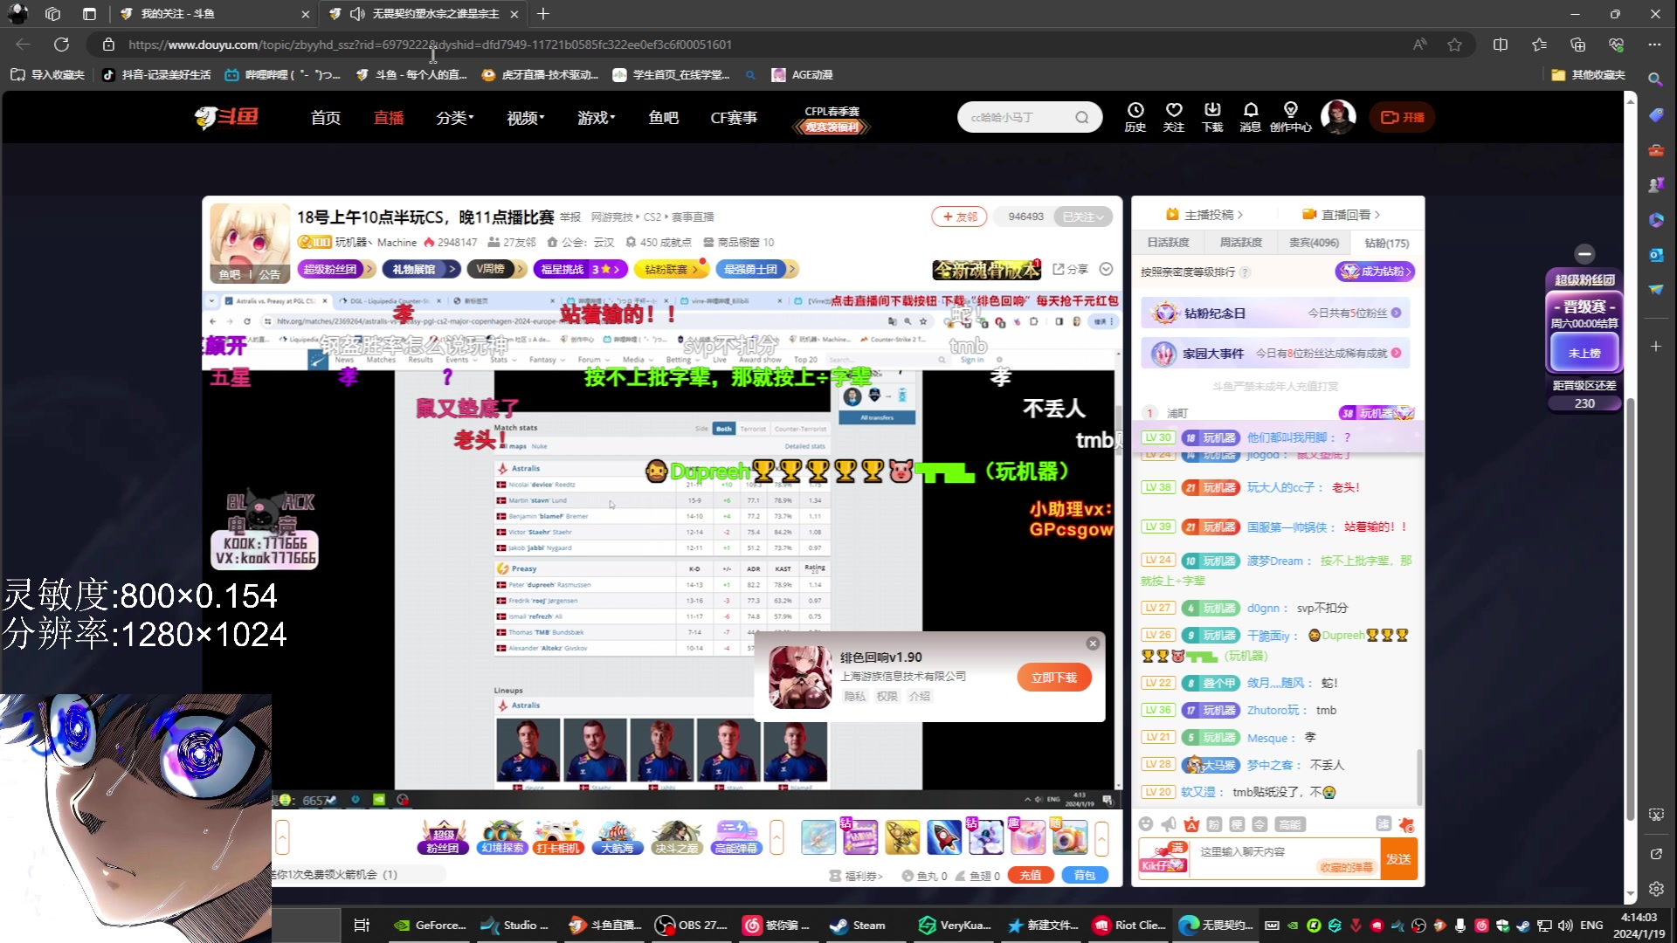This screenshot has height=943, width=1677.
Task: Toggle the 滤 chat filter button
Action: coord(1383,823)
